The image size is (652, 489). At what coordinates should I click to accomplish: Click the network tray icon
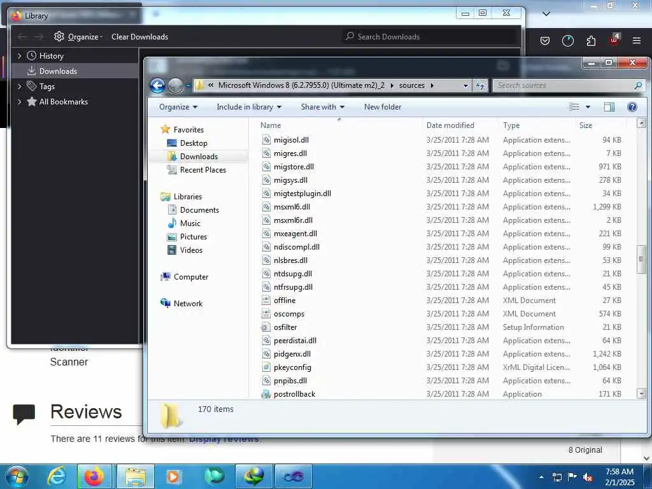tap(556, 477)
